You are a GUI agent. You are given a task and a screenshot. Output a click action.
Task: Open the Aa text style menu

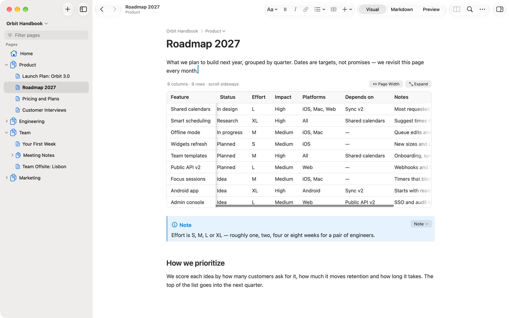click(x=272, y=10)
